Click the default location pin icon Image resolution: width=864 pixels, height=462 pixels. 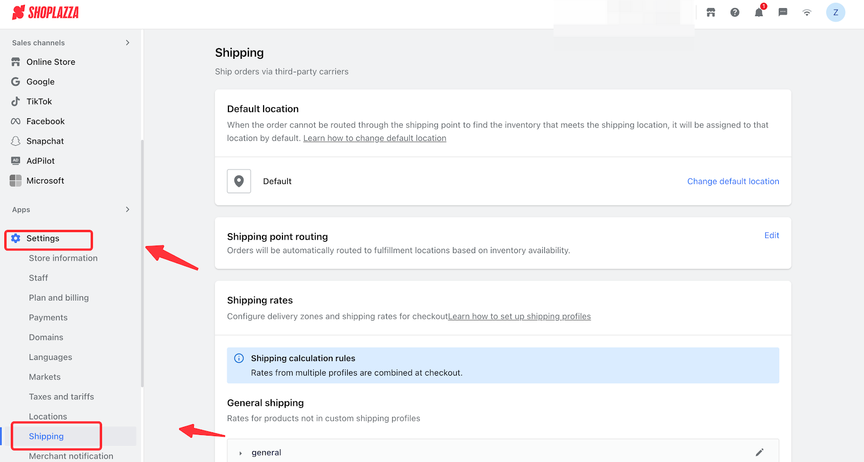(x=239, y=181)
